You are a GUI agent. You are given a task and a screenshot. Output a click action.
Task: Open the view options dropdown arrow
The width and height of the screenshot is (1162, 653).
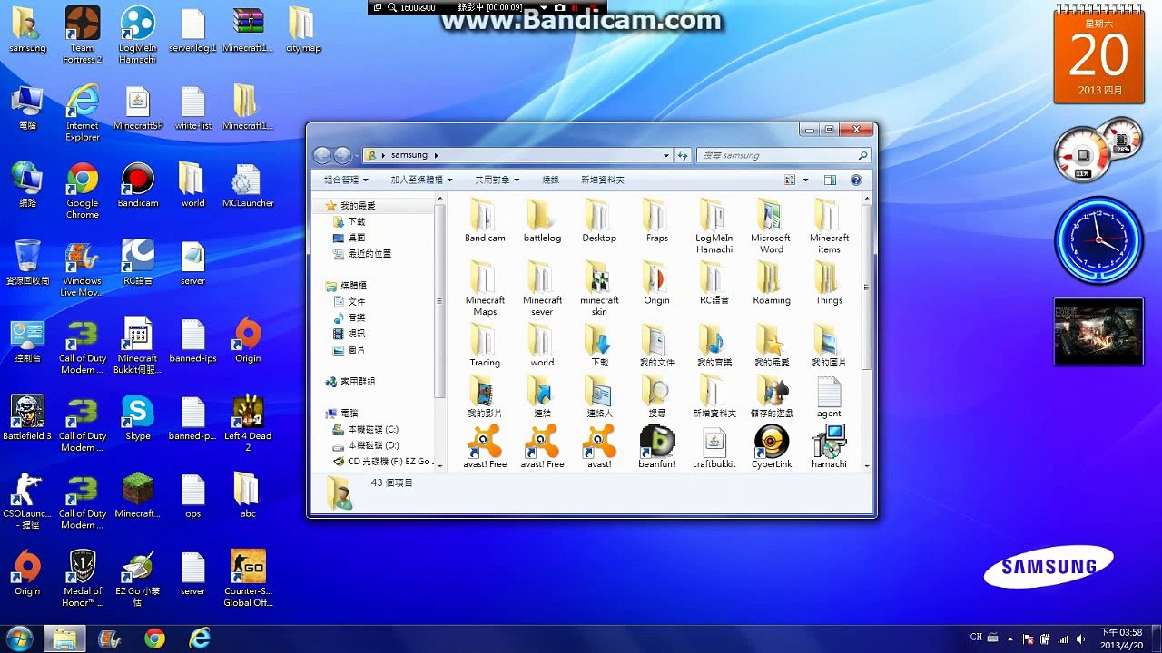pyautogui.click(x=805, y=180)
